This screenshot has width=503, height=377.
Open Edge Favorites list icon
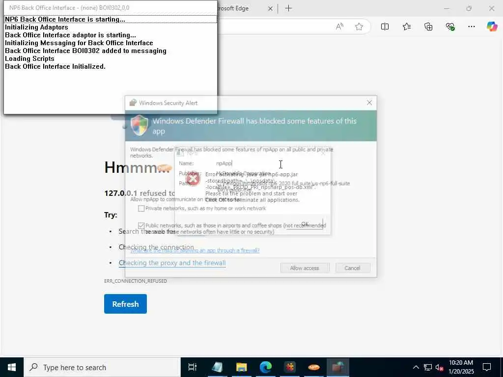(x=406, y=27)
